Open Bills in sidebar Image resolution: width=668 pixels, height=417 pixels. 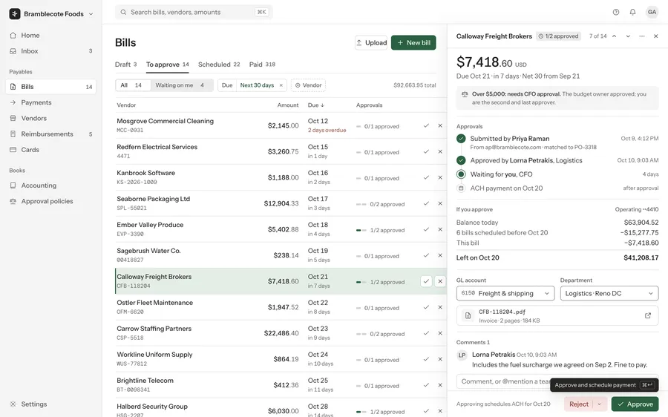tap(50, 87)
